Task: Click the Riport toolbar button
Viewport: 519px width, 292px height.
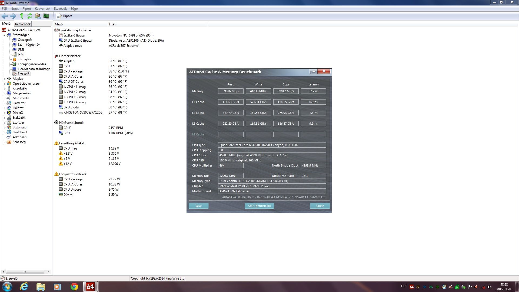Action: [x=64, y=16]
